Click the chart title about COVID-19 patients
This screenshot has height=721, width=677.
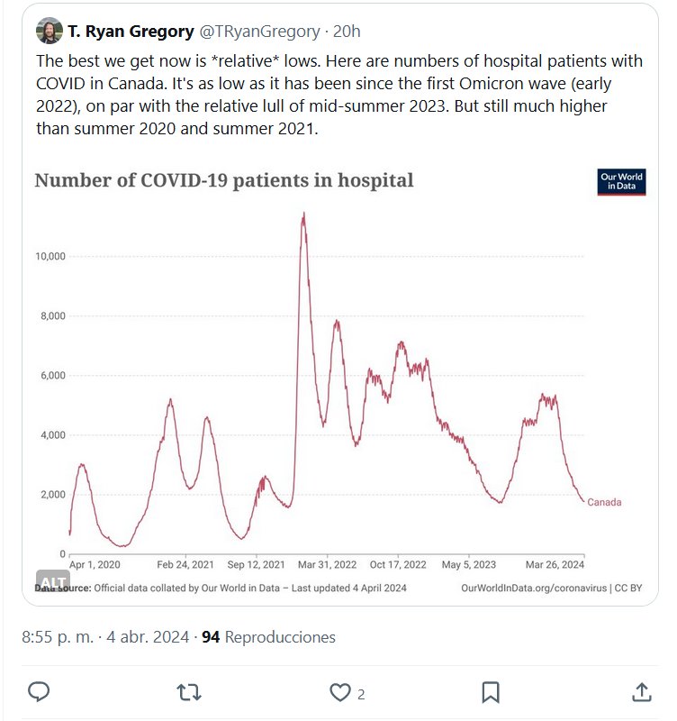pos(224,180)
